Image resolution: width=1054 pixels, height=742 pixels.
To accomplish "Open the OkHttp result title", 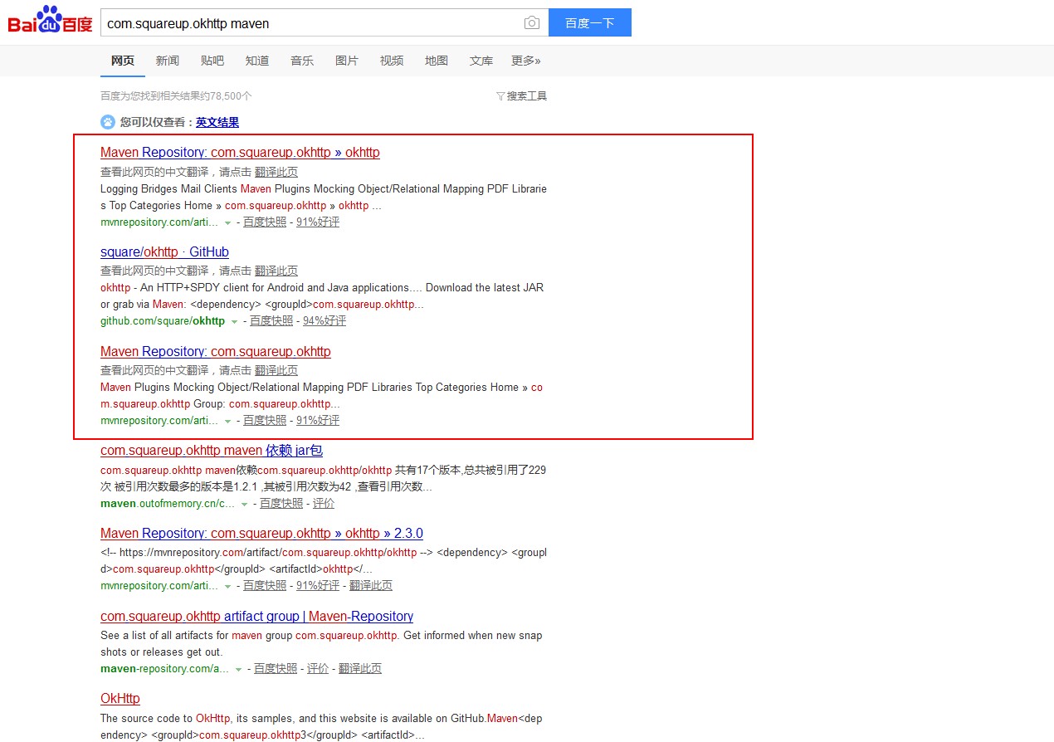I will click(x=120, y=699).
